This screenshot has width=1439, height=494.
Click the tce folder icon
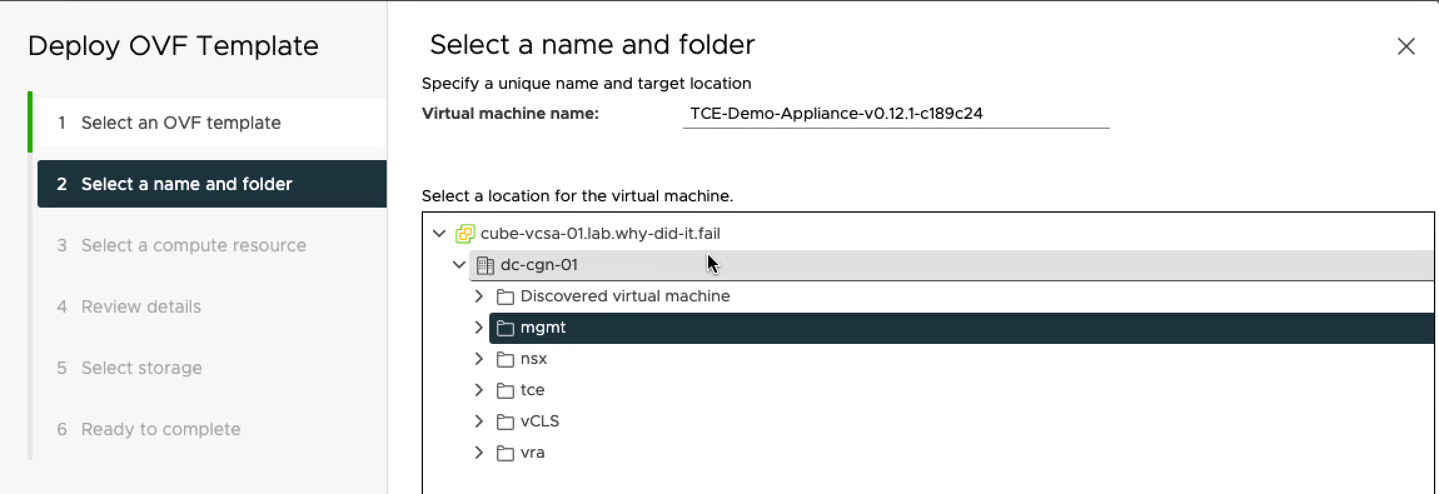(x=505, y=390)
